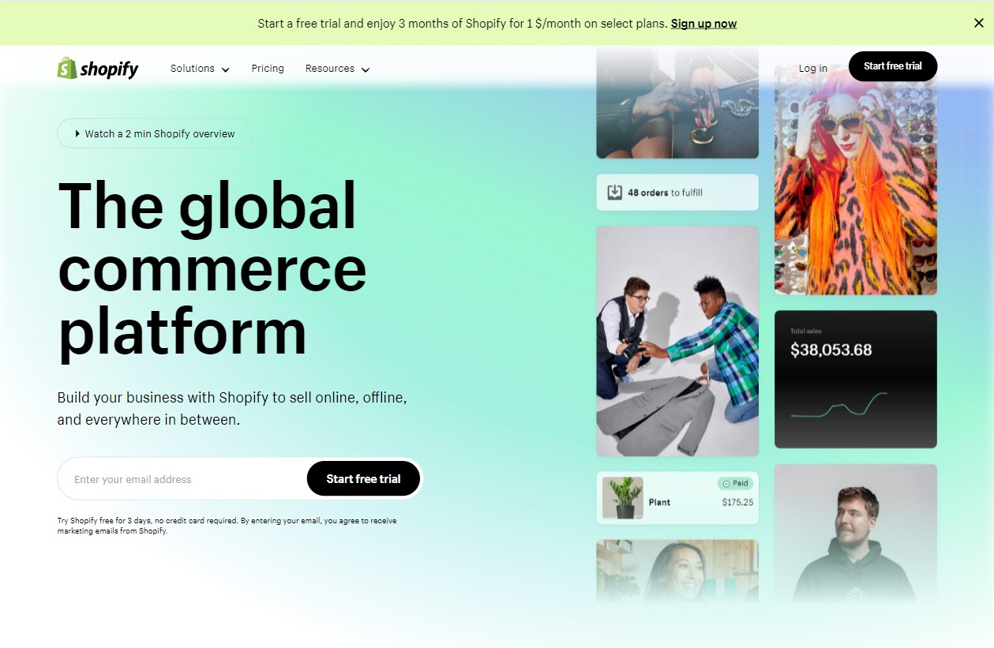Click the 'Try Shopify free for 3 days' disclaimer
This screenshot has width=994, height=648.
227,526
